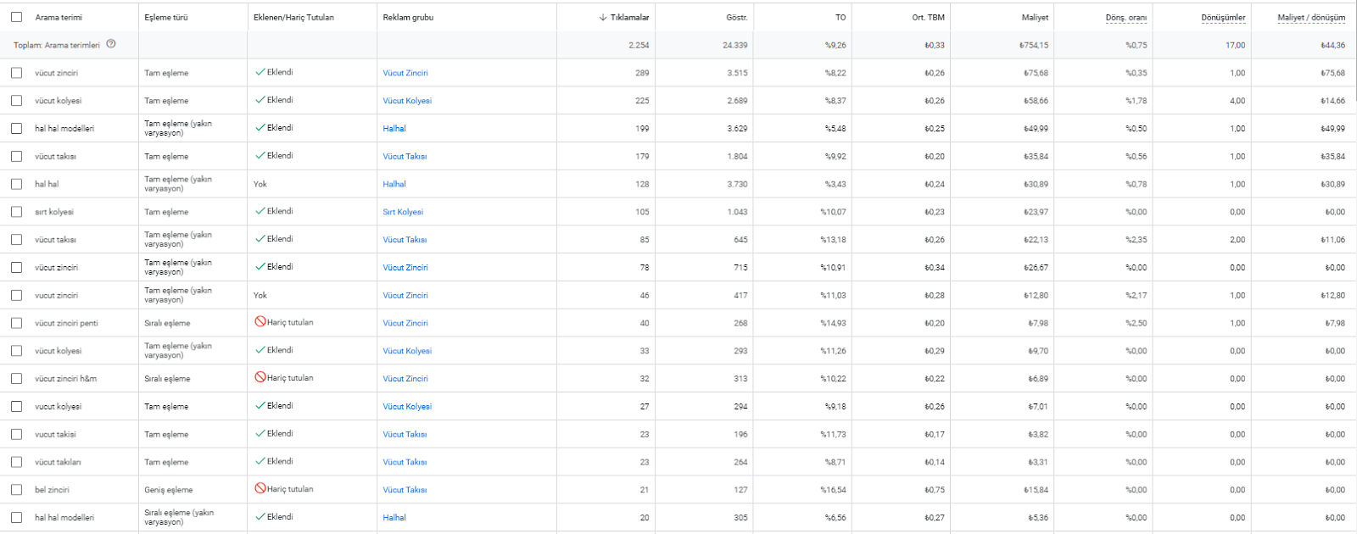Open Vücut Takısı link in bel zinciri row
Viewport: 1357px width, 534px height.
(x=405, y=490)
